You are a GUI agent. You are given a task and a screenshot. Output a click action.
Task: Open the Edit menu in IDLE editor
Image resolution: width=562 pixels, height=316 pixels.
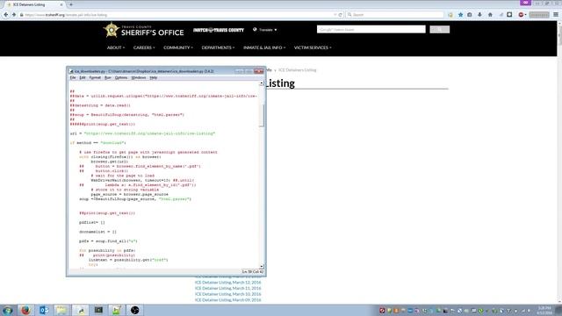[x=83, y=78]
